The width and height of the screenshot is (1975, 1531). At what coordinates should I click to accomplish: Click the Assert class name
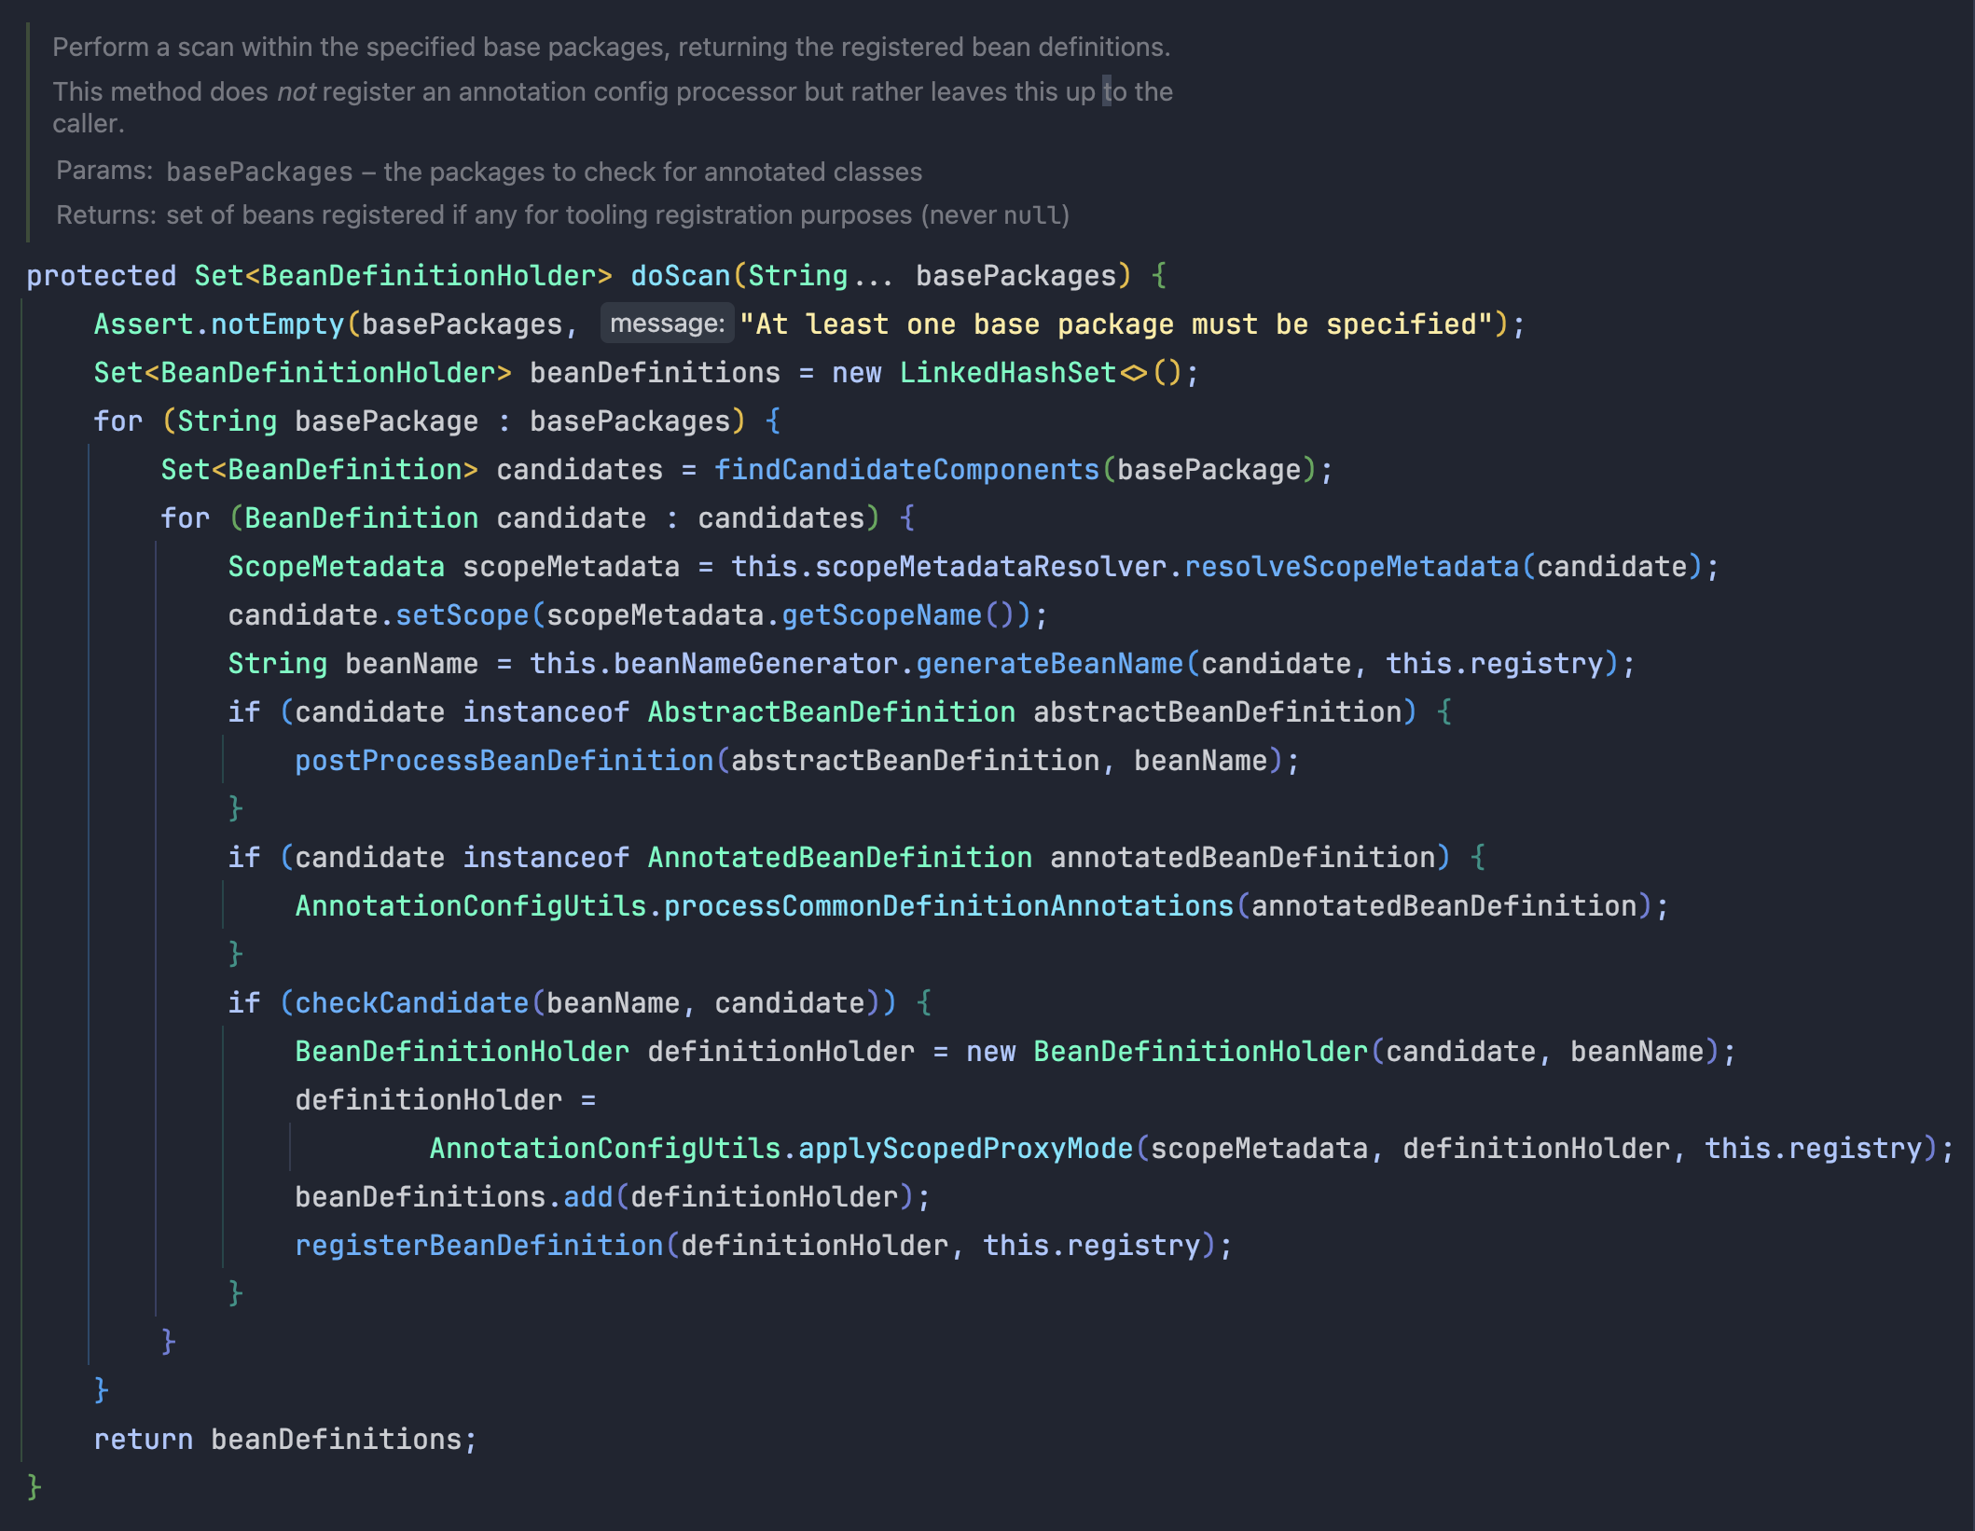tap(143, 324)
